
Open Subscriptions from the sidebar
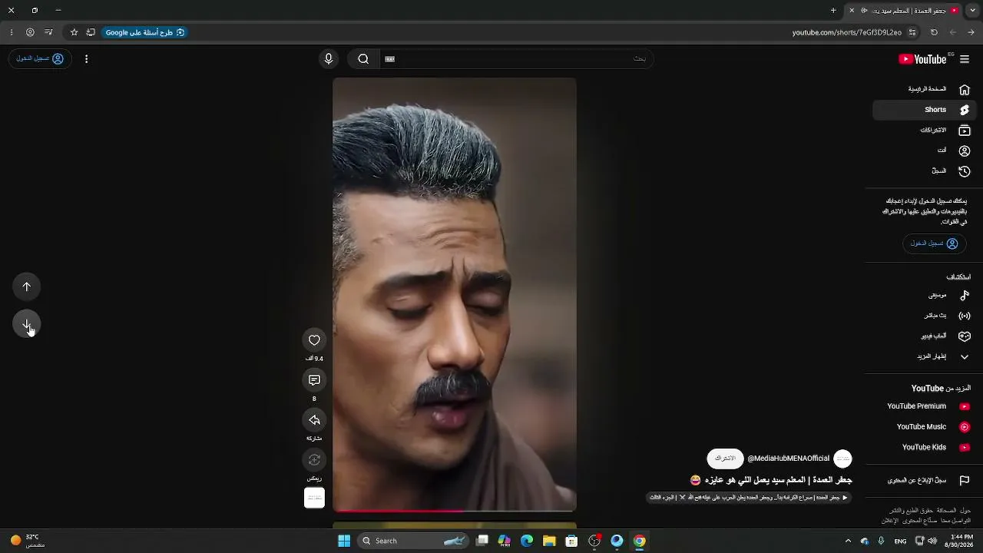tap(925, 131)
